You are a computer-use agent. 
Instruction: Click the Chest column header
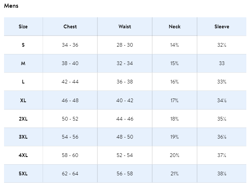(x=70, y=26)
